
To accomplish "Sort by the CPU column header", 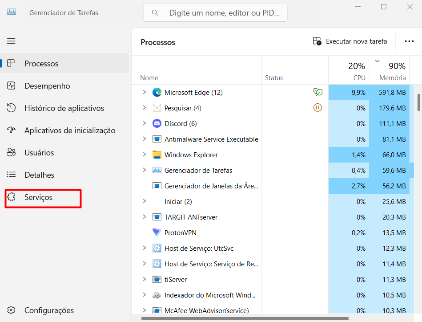I will pyautogui.click(x=349, y=71).
